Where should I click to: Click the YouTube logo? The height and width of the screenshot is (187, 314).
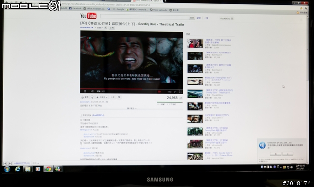coord(88,16)
